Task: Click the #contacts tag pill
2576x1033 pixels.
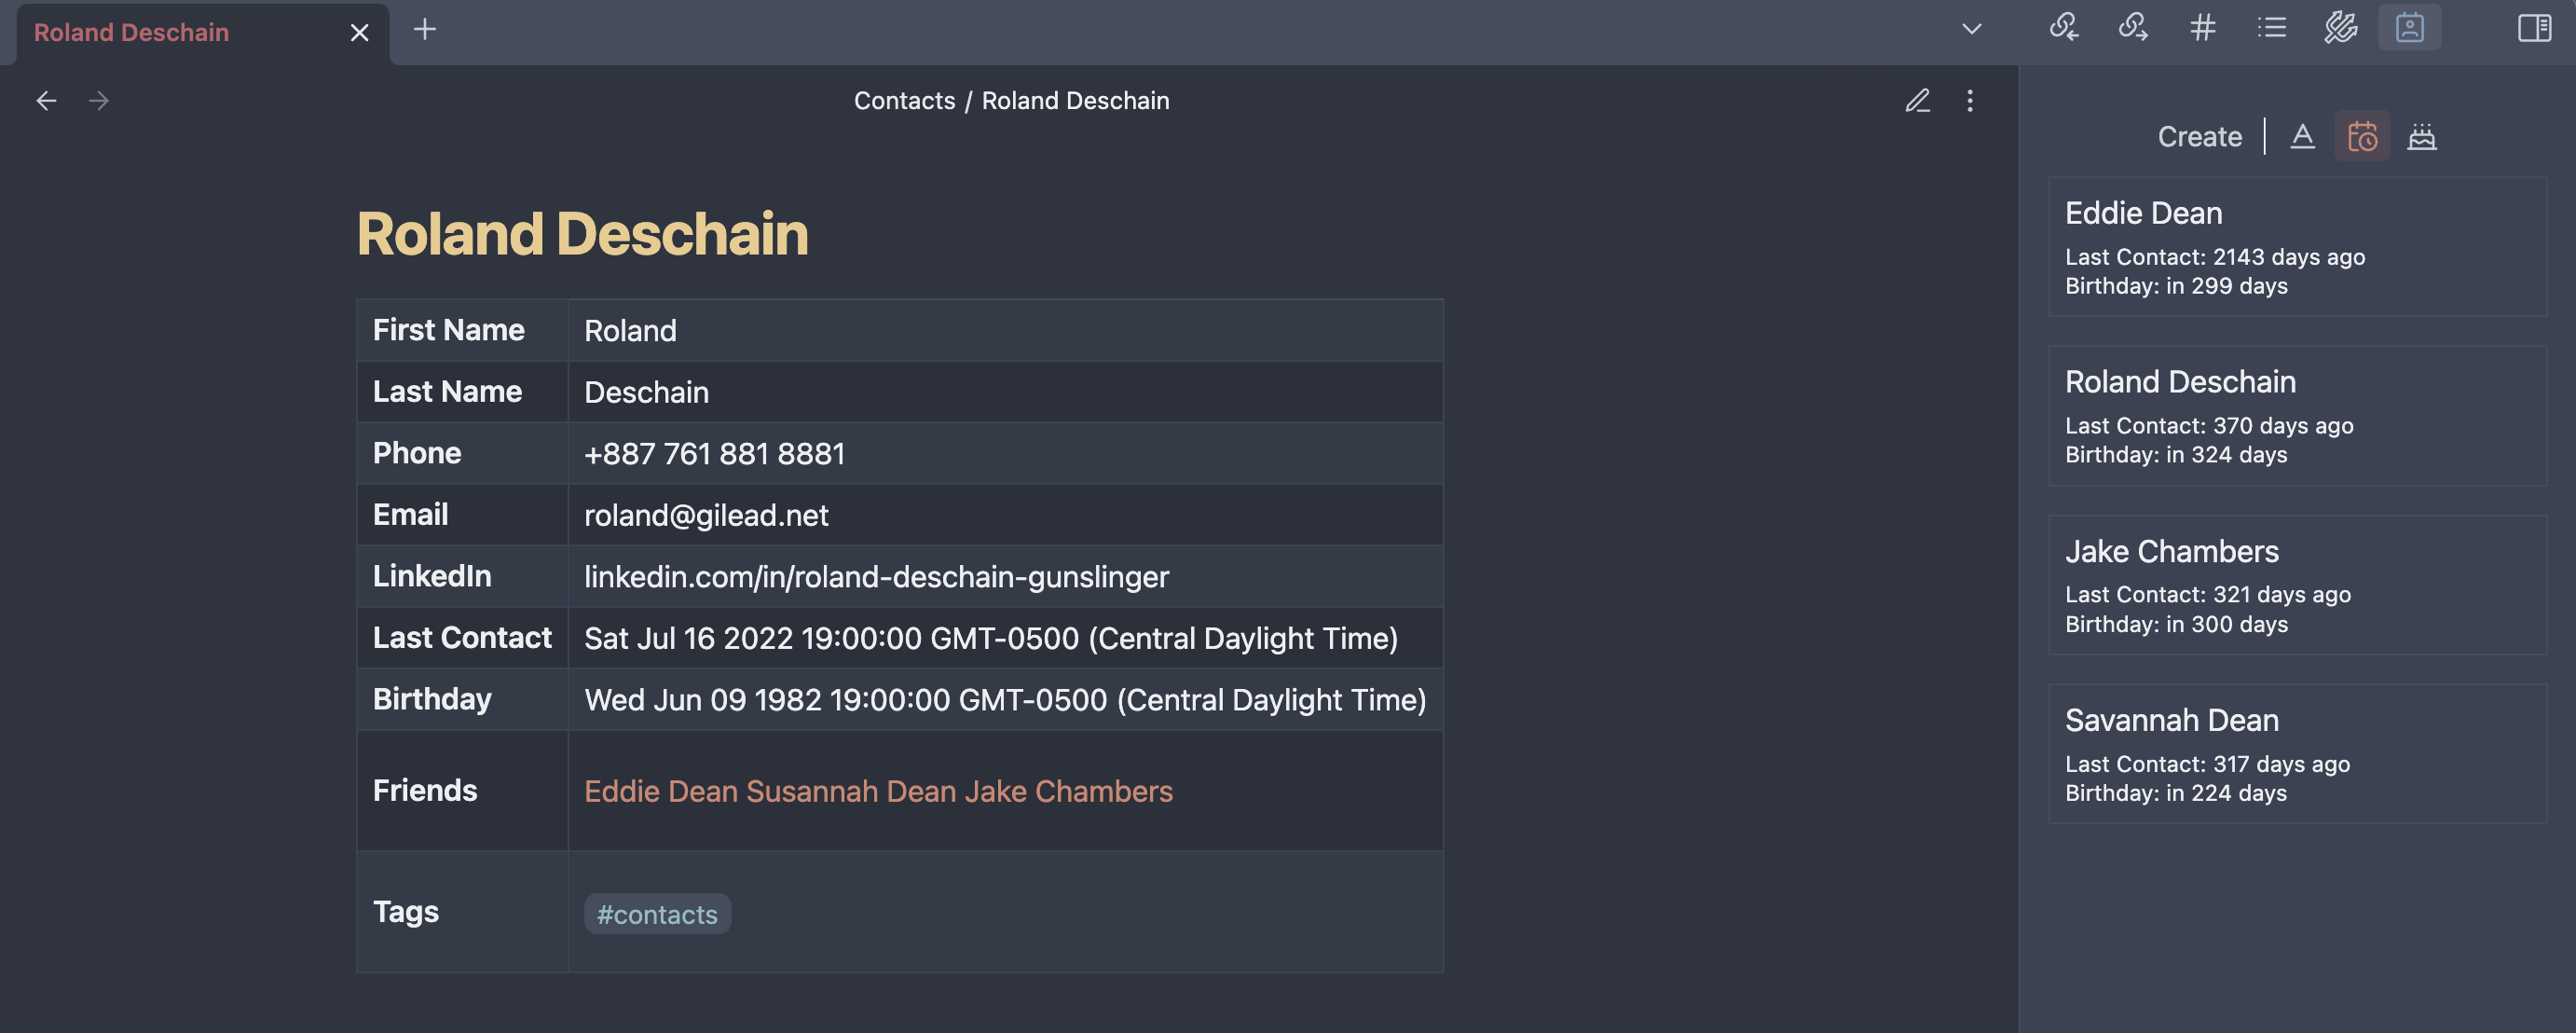Action: [x=656, y=913]
